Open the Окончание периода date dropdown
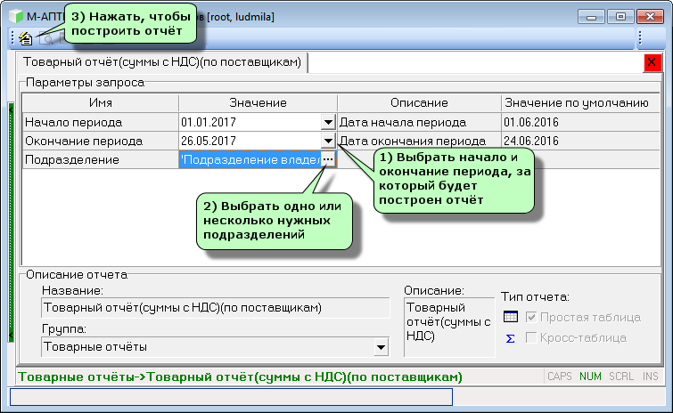 coord(328,141)
